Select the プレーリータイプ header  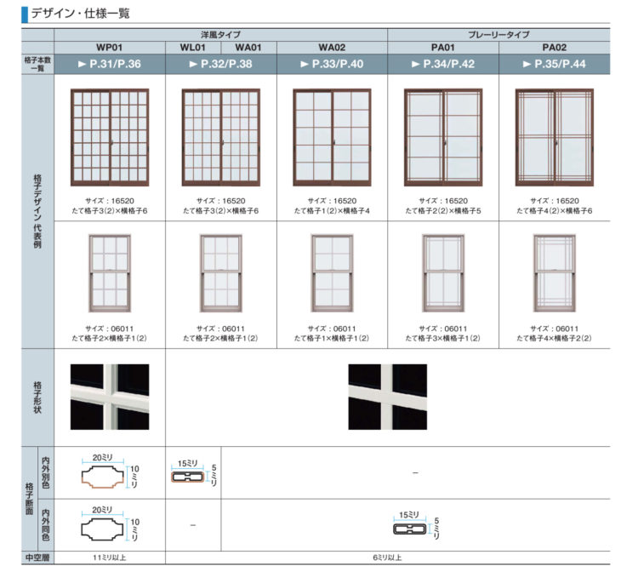click(x=499, y=35)
